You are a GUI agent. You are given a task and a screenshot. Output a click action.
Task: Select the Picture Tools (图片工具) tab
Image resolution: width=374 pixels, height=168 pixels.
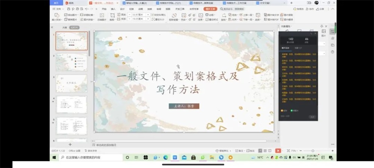[x=210, y=9]
